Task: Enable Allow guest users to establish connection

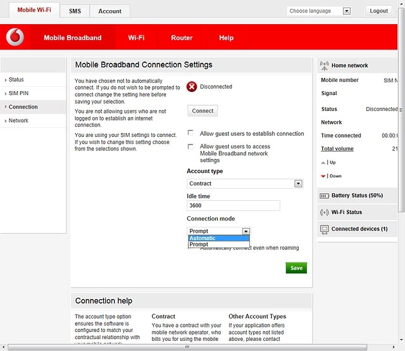Action: click(190, 132)
